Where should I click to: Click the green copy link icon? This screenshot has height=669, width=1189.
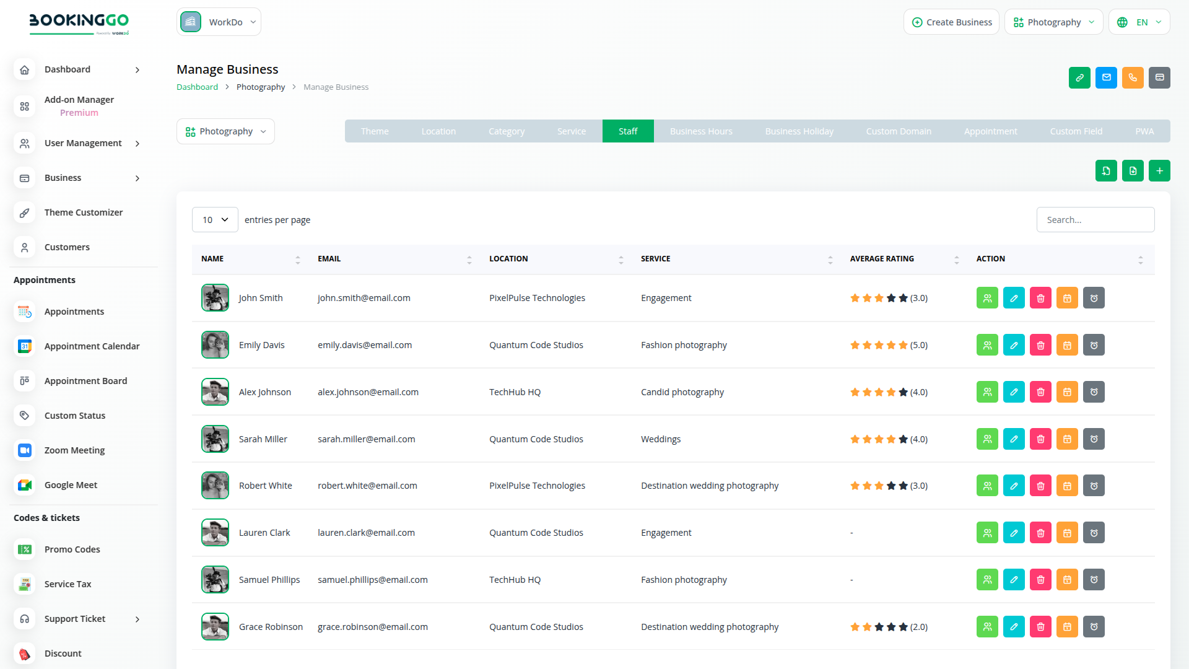point(1079,77)
